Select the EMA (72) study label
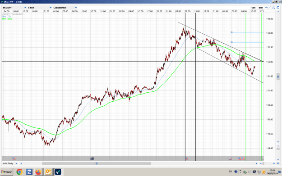Image resolution: width=282 pixels, height=176 pixels. click(x=6, y=17)
